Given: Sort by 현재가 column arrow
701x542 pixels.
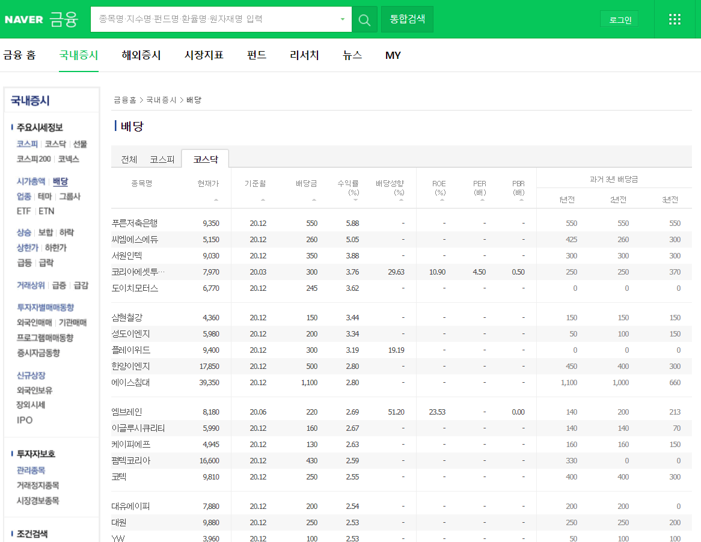Looking at the screenshot, I should click(216, 199).
